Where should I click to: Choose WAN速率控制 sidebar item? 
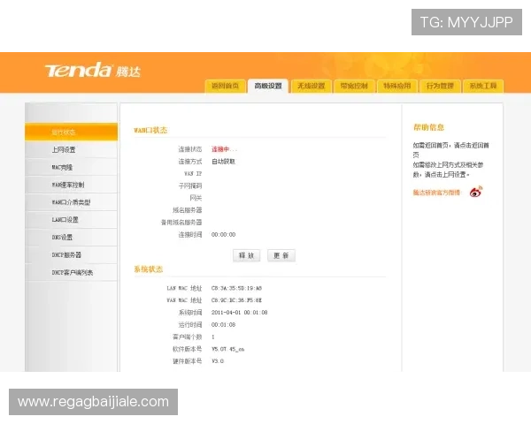click(72, 185)
